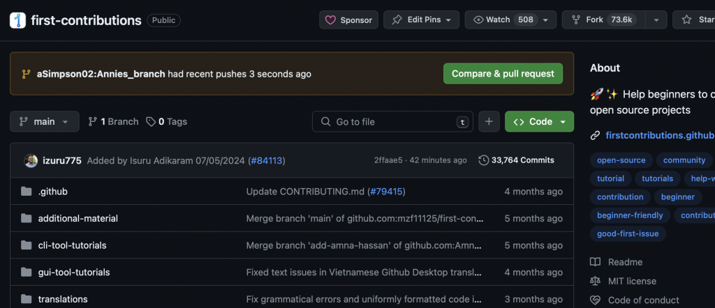The height and width of the screenshot is (308, 715).
Task: Open the additional-material folder
Action: [78, 218]
